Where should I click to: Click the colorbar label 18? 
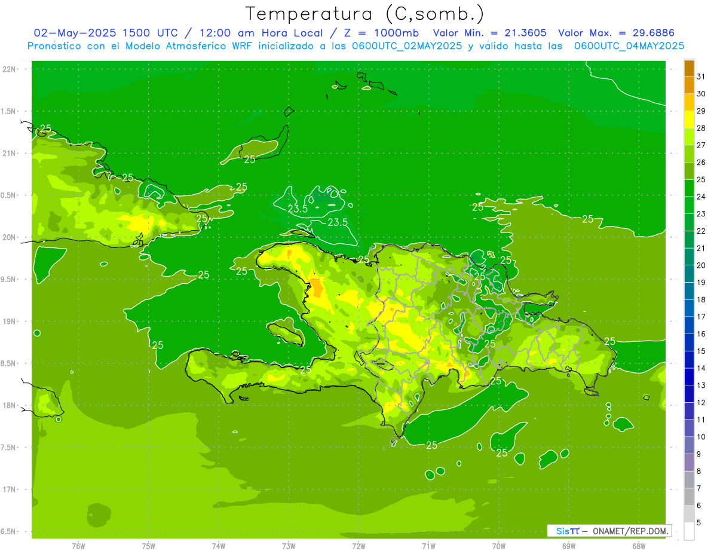pos(701,299)
